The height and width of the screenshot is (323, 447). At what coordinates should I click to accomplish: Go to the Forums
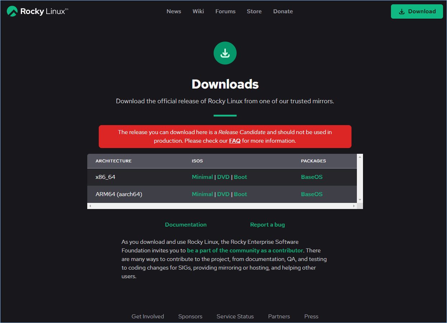(x=225, y=11)
